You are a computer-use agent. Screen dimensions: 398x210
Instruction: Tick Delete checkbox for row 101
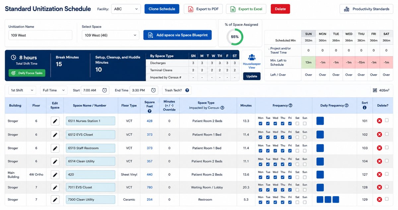pyautogui.click(x=387, y=121)
